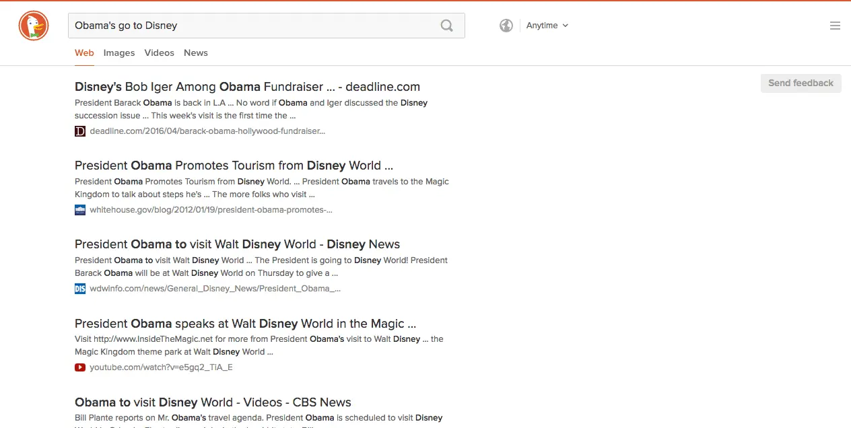The image size is (851, 428).
Task: Click the whitehouse.gov favicon icon
Action: (80, 210)
